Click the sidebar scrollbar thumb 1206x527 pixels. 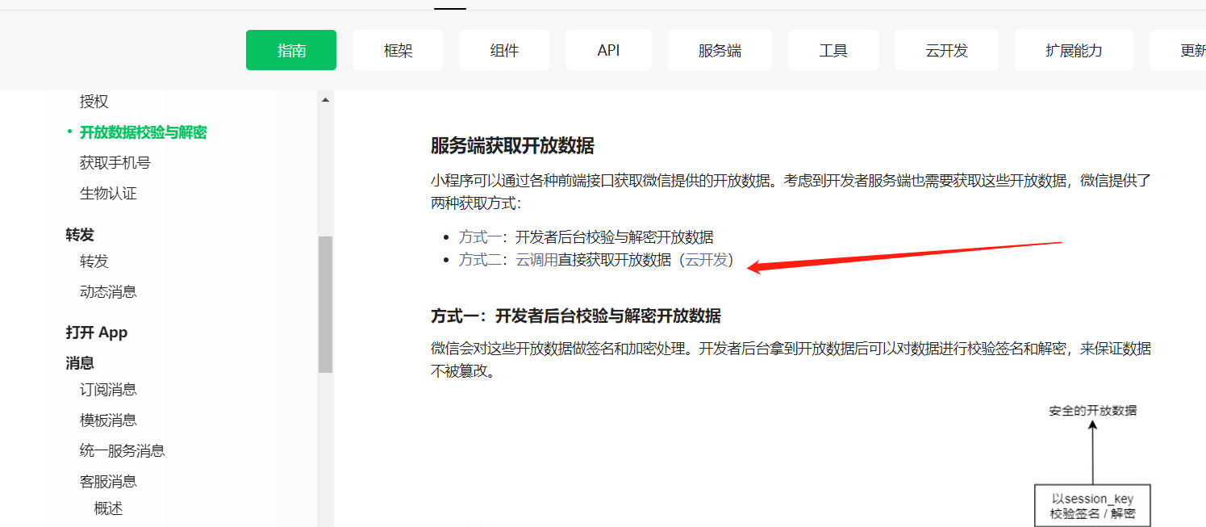(x=325, y=304)
